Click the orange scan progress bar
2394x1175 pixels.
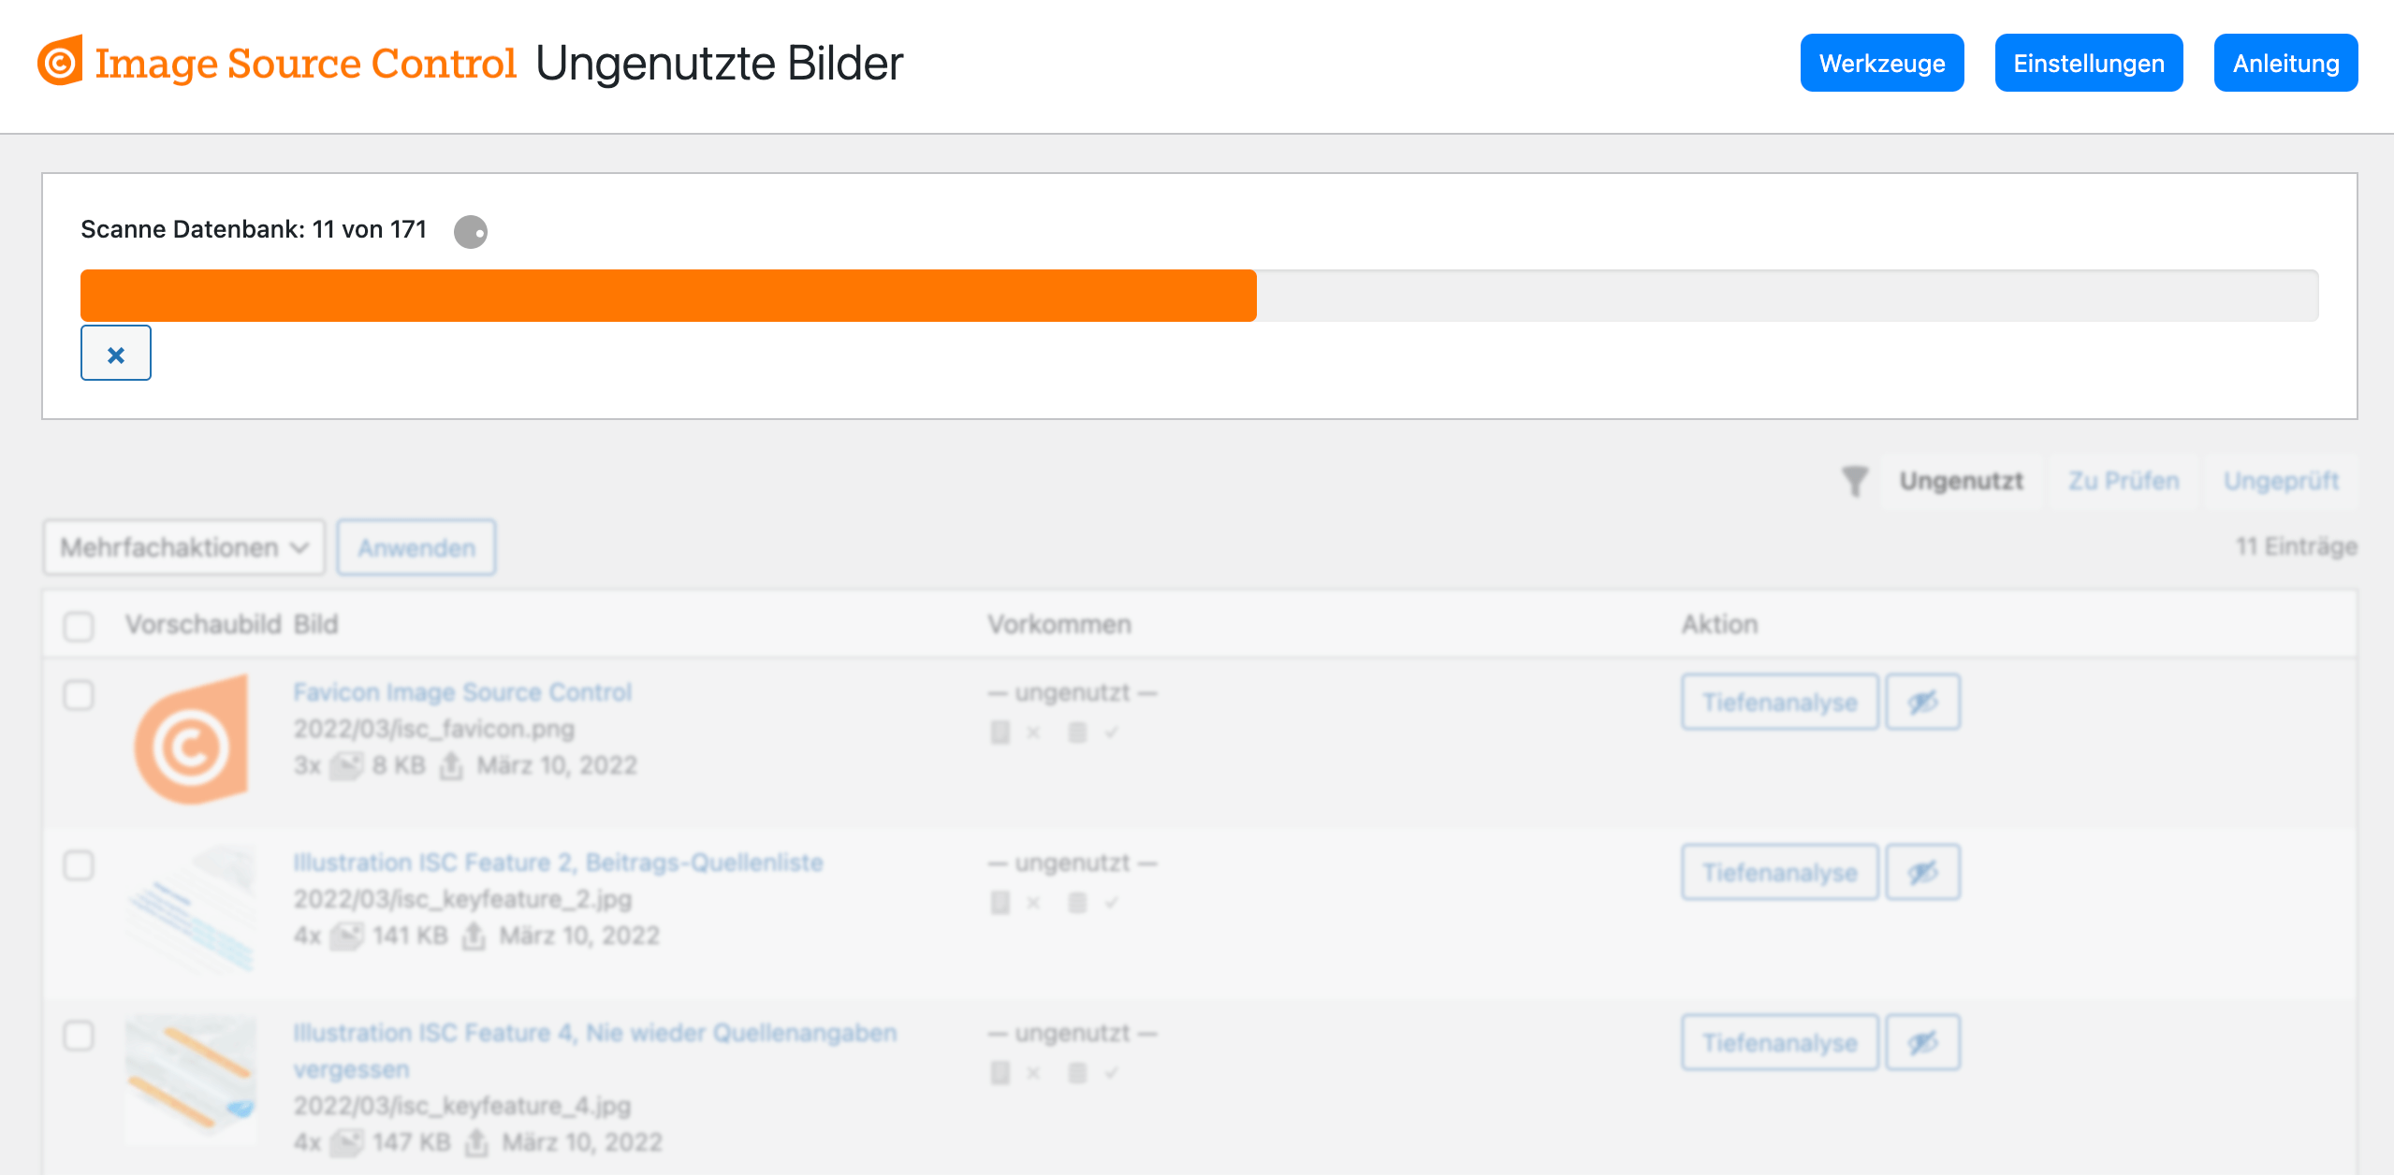(x=668, y=296)
